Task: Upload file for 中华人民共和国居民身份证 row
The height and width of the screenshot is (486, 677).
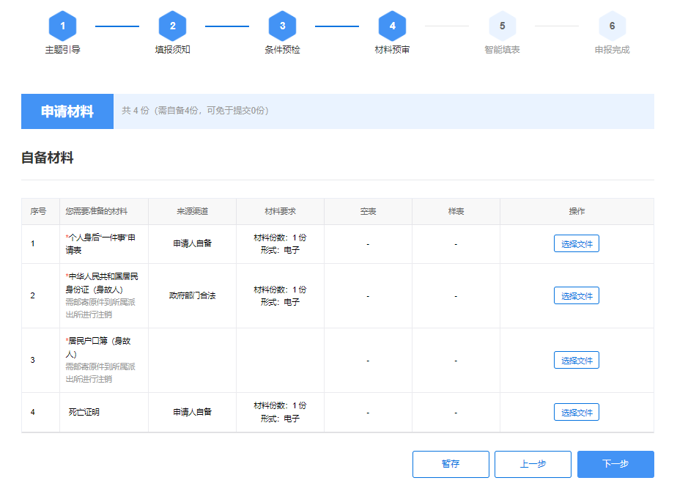Action: point(576,295)
